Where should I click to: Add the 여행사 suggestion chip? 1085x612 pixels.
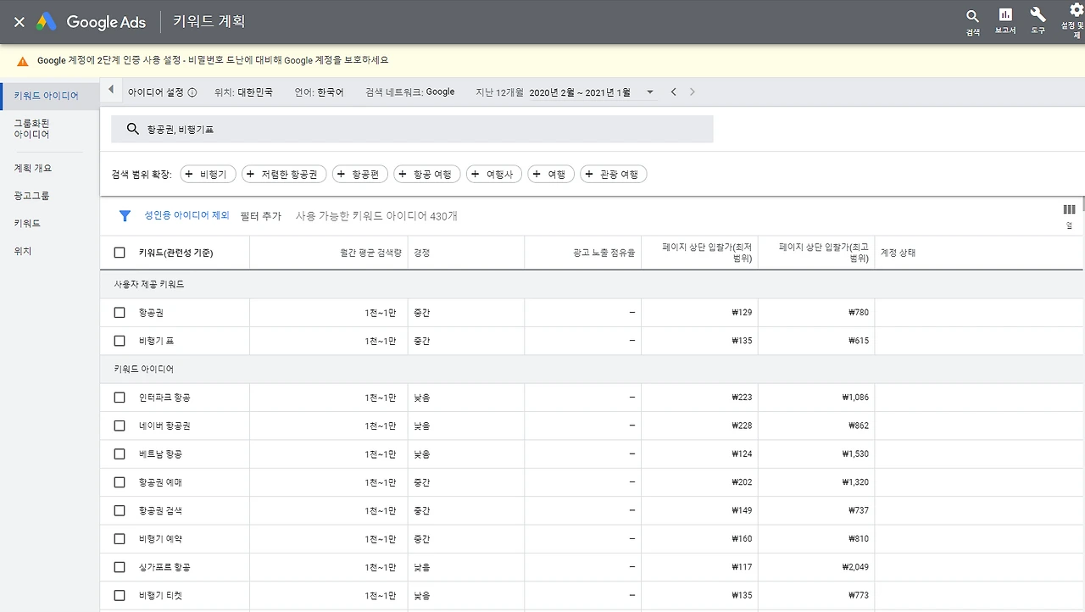pos(494,174)
